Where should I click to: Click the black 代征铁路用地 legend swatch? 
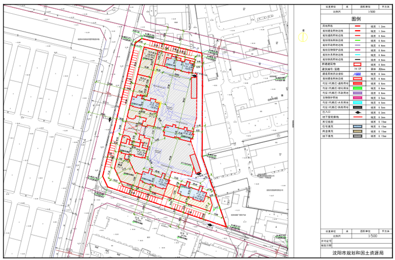click(x=356, y=107)
